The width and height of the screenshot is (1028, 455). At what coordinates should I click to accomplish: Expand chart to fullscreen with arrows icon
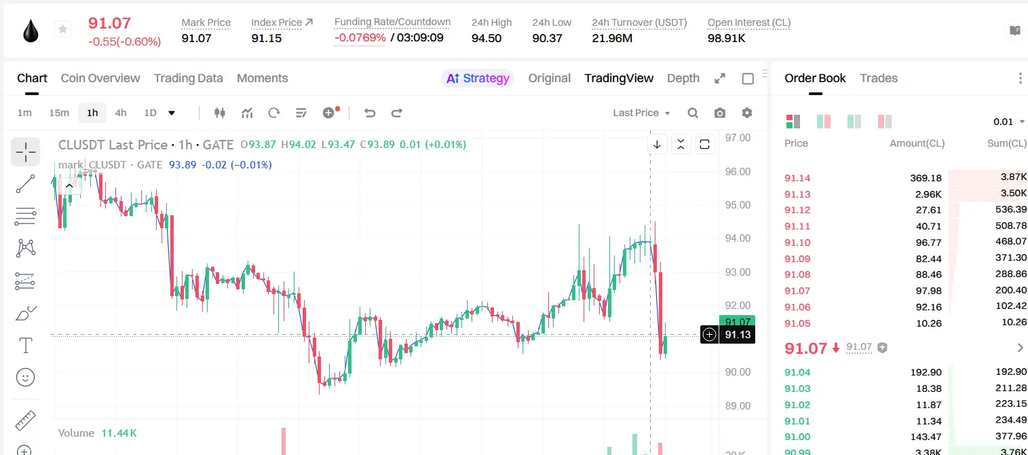[x=720, y=79]
